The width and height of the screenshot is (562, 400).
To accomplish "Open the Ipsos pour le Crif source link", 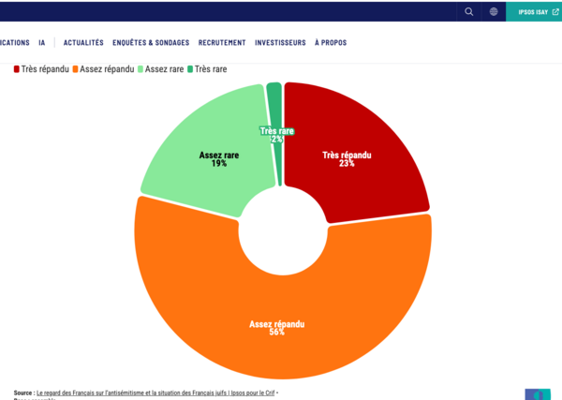I will [x=155, y=393].
